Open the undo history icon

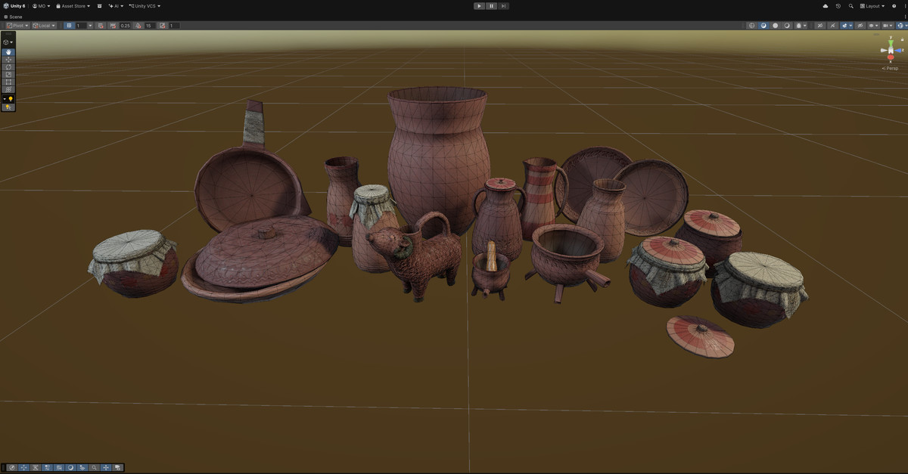click(x=838, y=6)
